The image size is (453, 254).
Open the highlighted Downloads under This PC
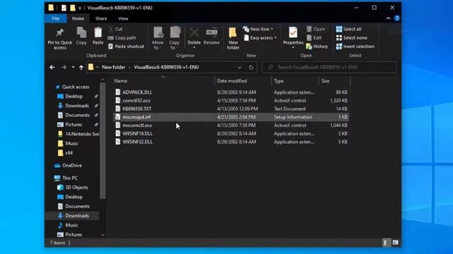click(77, 216)
